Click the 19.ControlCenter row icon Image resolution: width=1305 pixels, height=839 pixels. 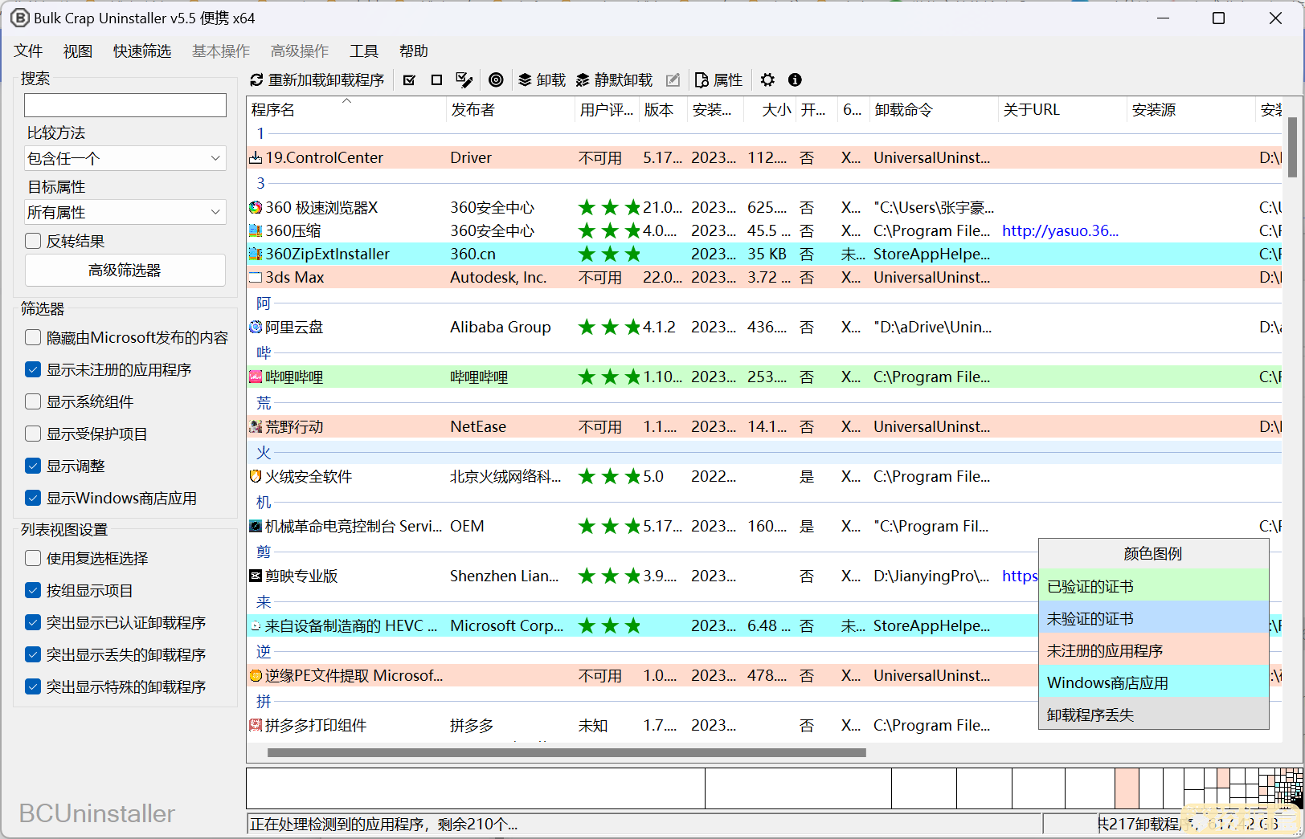[256, 158]
